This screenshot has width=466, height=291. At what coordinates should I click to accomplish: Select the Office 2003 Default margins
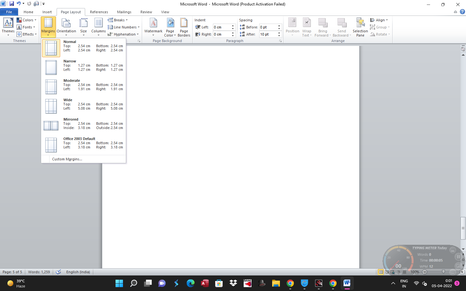tap(83, 145)
